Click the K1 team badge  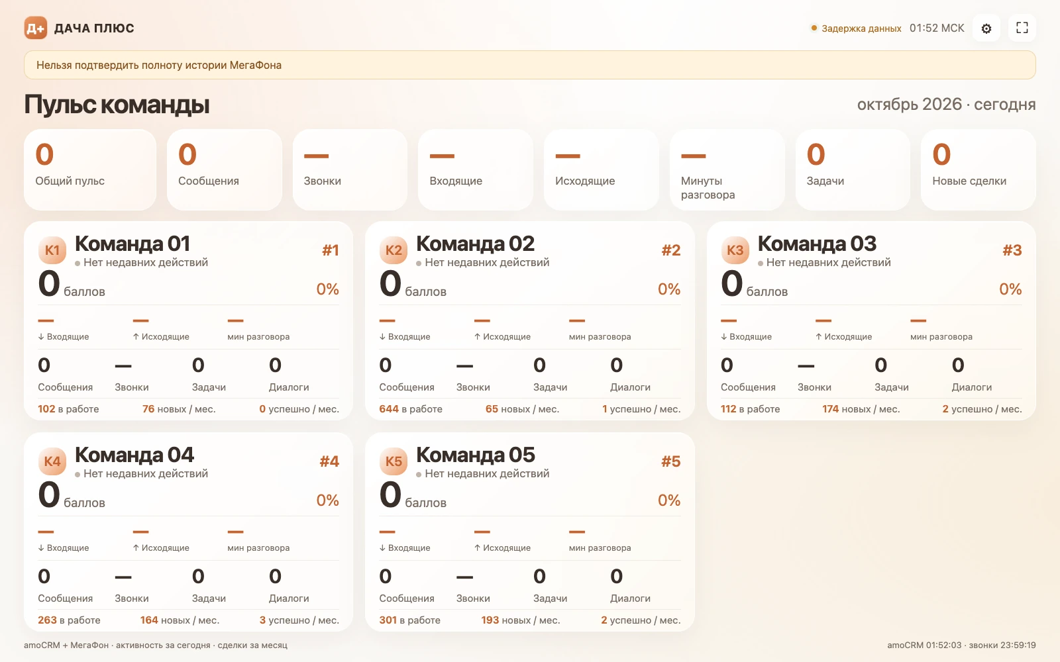[52, 250]
